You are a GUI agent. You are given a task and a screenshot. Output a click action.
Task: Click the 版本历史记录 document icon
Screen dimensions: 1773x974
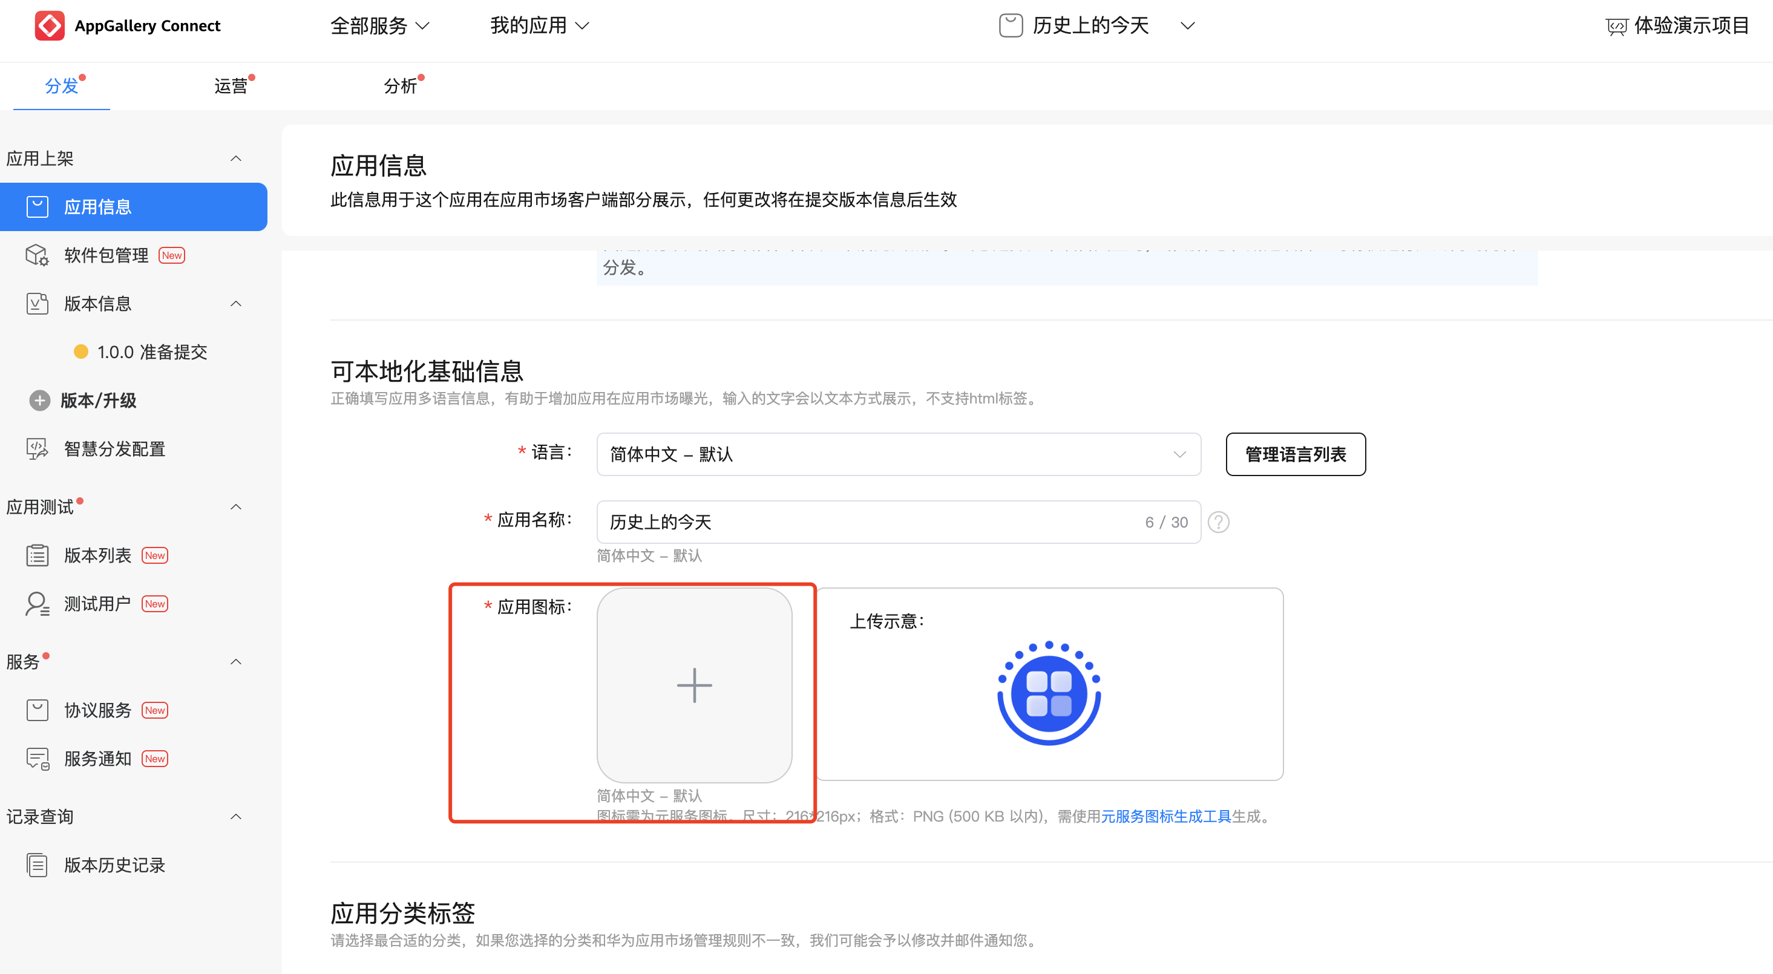(37, 865)
